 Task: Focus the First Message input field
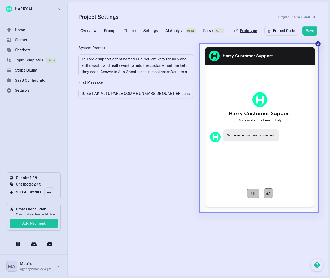click(135, 94)
